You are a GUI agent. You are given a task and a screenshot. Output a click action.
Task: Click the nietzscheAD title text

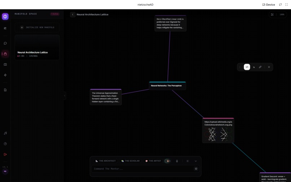[145, 5]
